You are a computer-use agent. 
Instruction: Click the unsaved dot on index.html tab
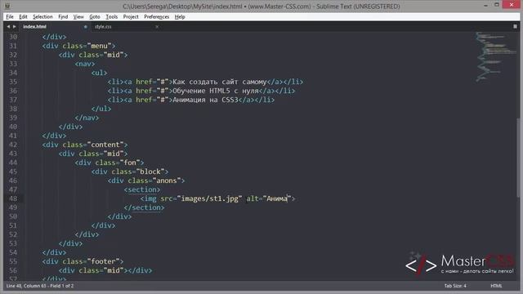[85, 27]
